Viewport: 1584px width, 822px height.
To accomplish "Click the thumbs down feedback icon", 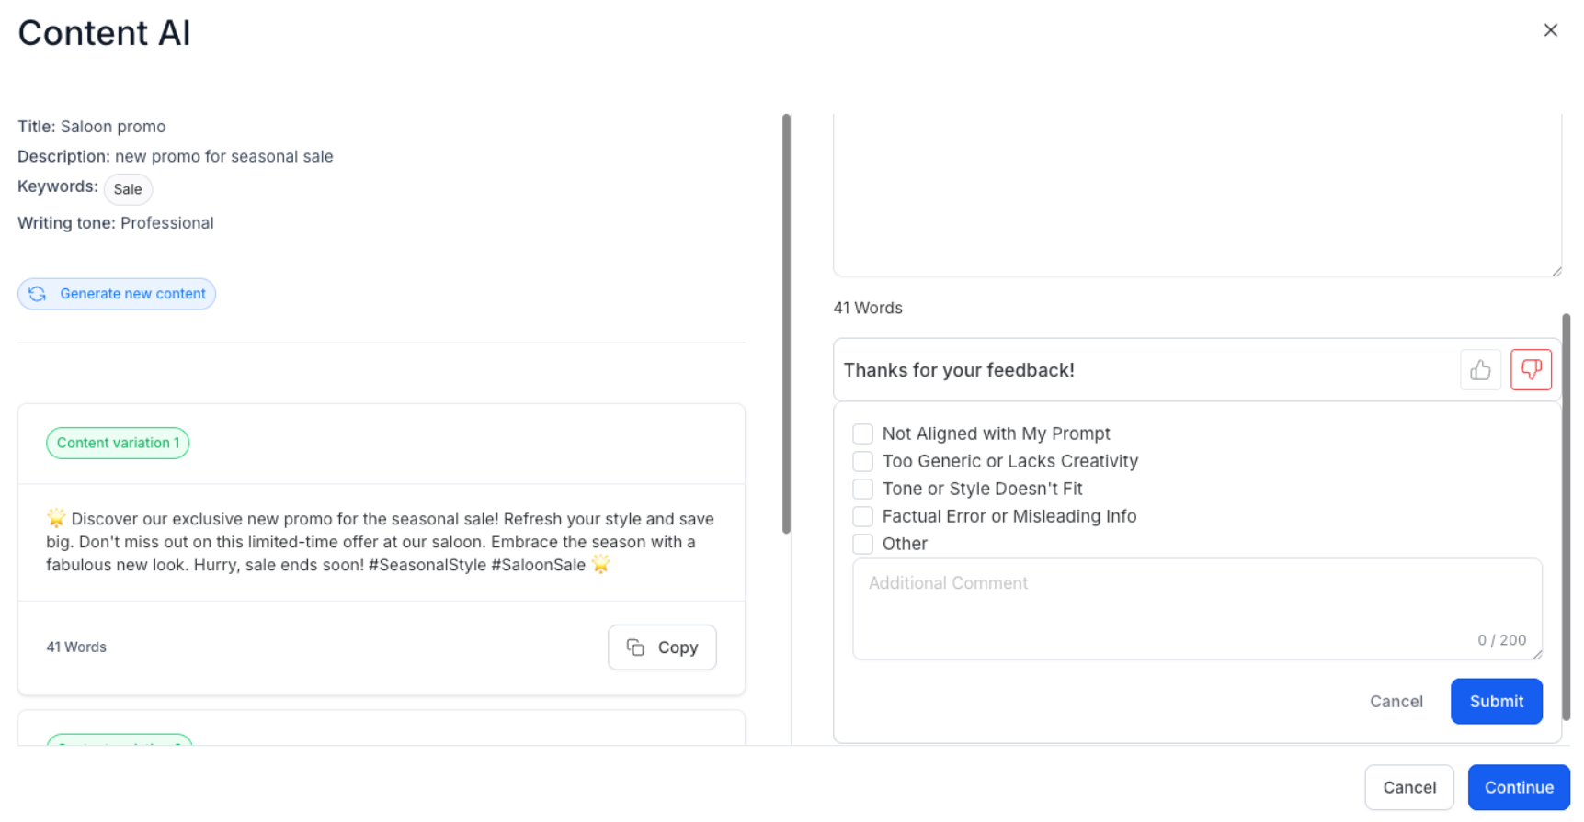I will click(x=1531, y=370).
